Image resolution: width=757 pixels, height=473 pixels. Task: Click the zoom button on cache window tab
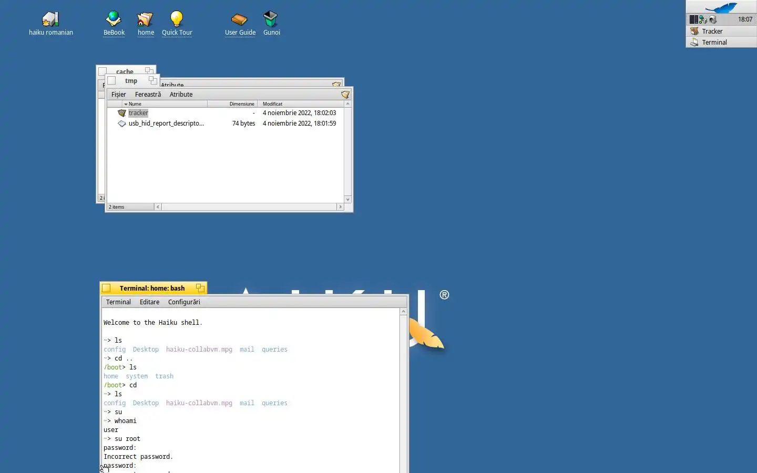pyautogui.click(x=149, y=70)
